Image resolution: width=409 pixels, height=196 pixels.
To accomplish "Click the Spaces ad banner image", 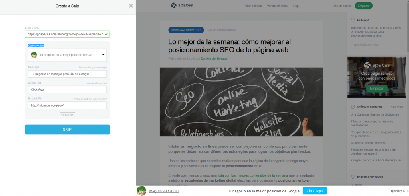I will [x=377, y=78].
